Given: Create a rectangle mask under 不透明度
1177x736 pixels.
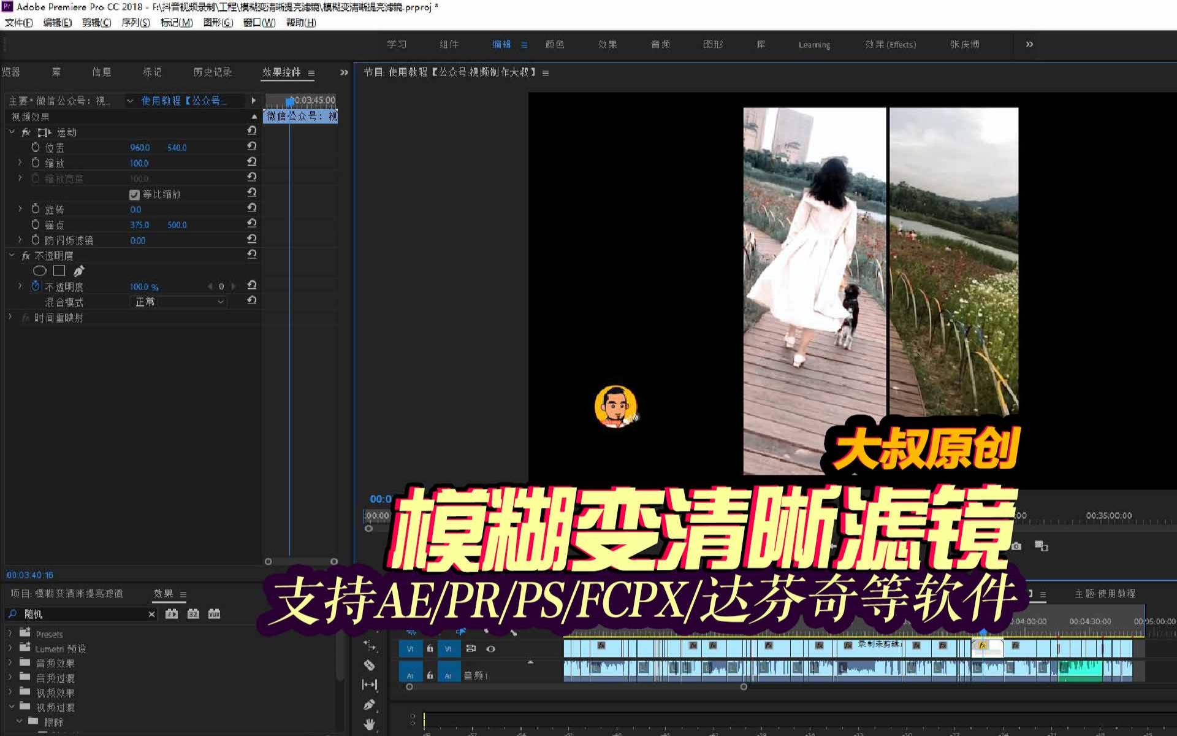Looking at the screenshot, I should pyautogui.click(x=59, y=270).
